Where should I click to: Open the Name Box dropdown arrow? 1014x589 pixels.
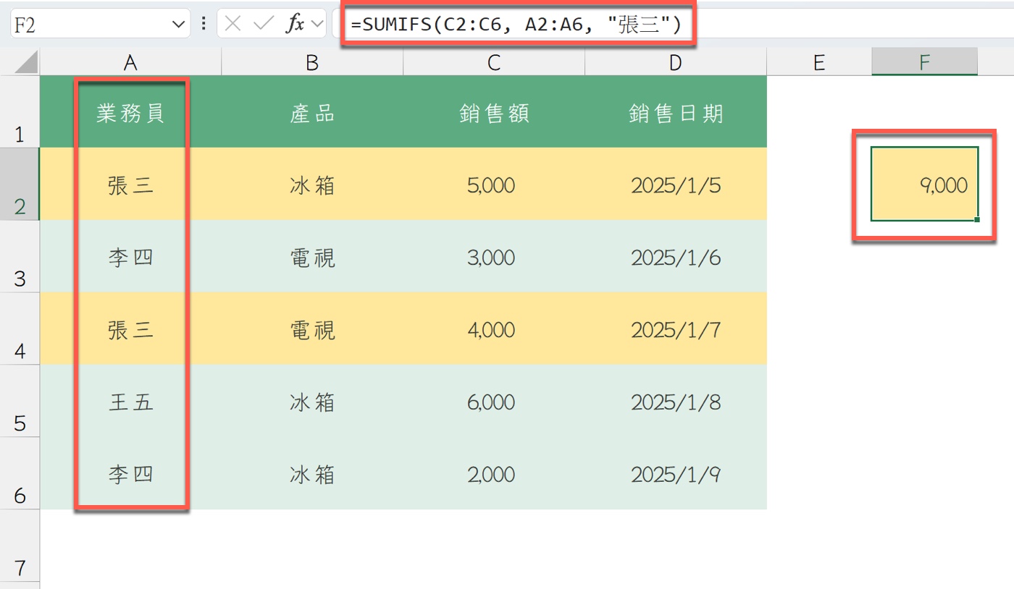(176, 23)
